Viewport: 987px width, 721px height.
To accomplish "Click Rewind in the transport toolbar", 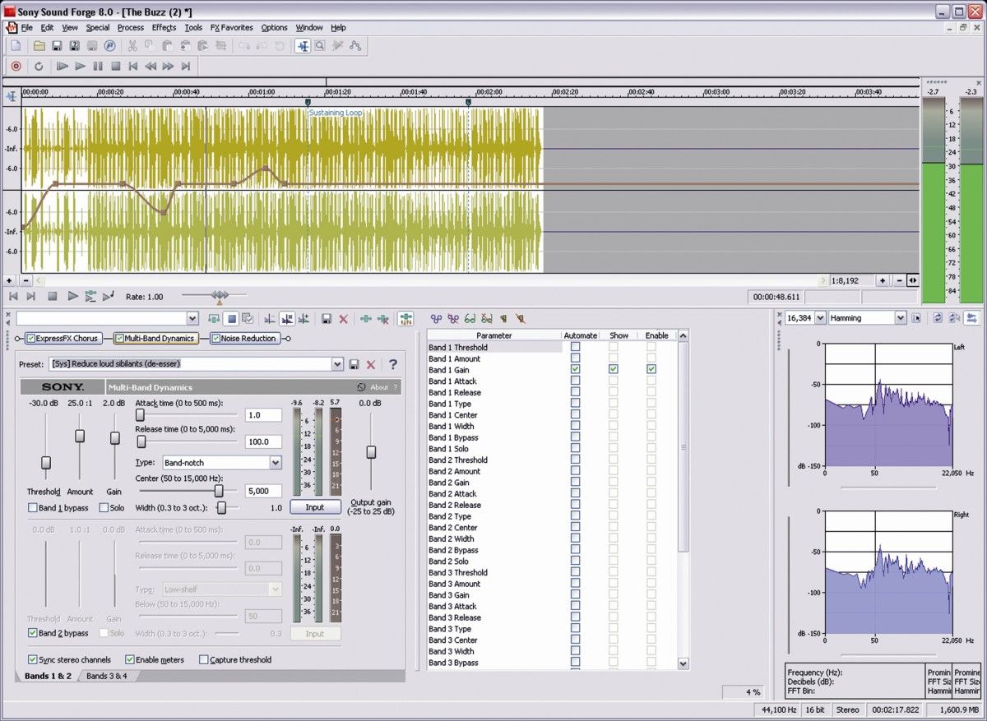I will coord(151,66).
